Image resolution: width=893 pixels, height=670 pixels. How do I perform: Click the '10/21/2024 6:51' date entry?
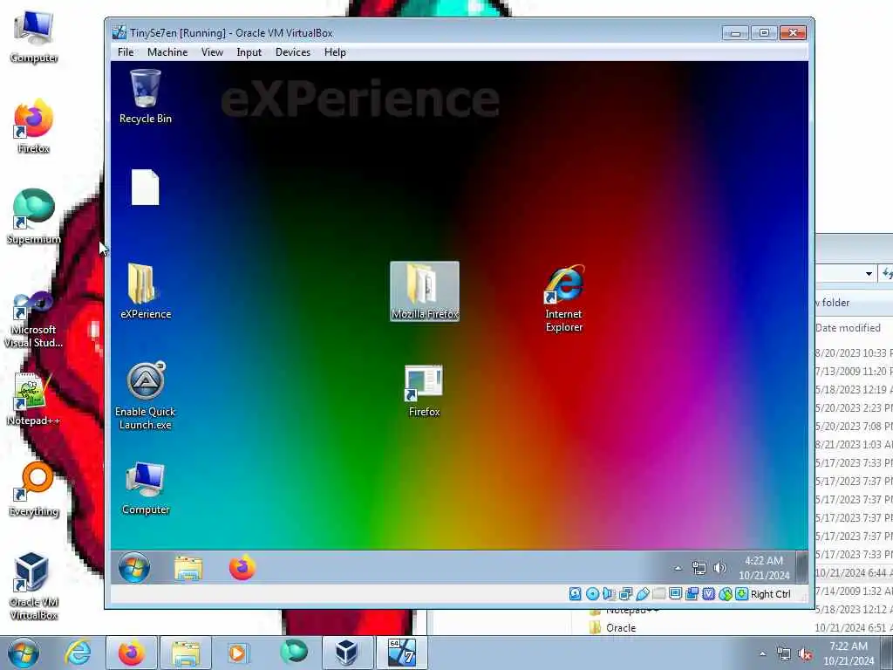click(x=854, y=628)
